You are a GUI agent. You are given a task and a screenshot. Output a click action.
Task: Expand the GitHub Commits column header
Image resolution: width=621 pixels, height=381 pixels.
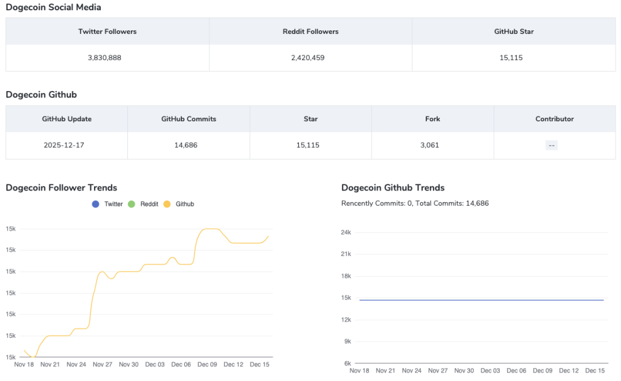[x=189, y=119]
